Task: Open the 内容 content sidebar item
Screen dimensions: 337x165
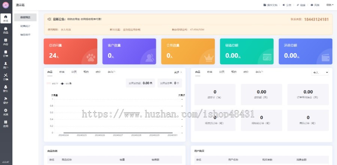Action: [x=6, y=42]
